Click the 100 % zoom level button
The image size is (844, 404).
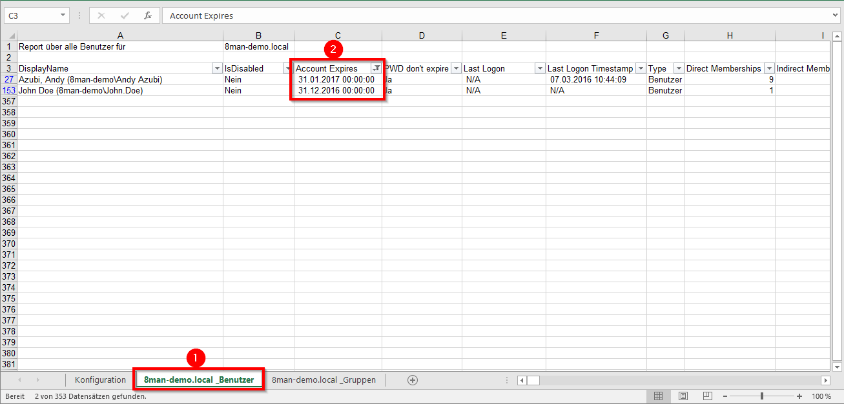[x=821, y=396]
